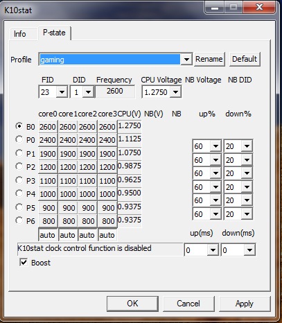Select the P4 state radio button
This screenshot has width=282, height=323.
pos(19,193)
